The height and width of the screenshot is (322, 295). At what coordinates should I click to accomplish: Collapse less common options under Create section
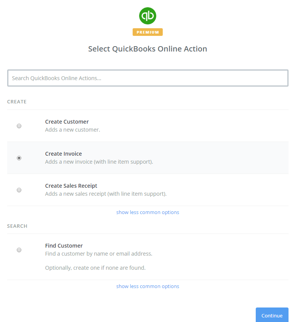(147, 212)
